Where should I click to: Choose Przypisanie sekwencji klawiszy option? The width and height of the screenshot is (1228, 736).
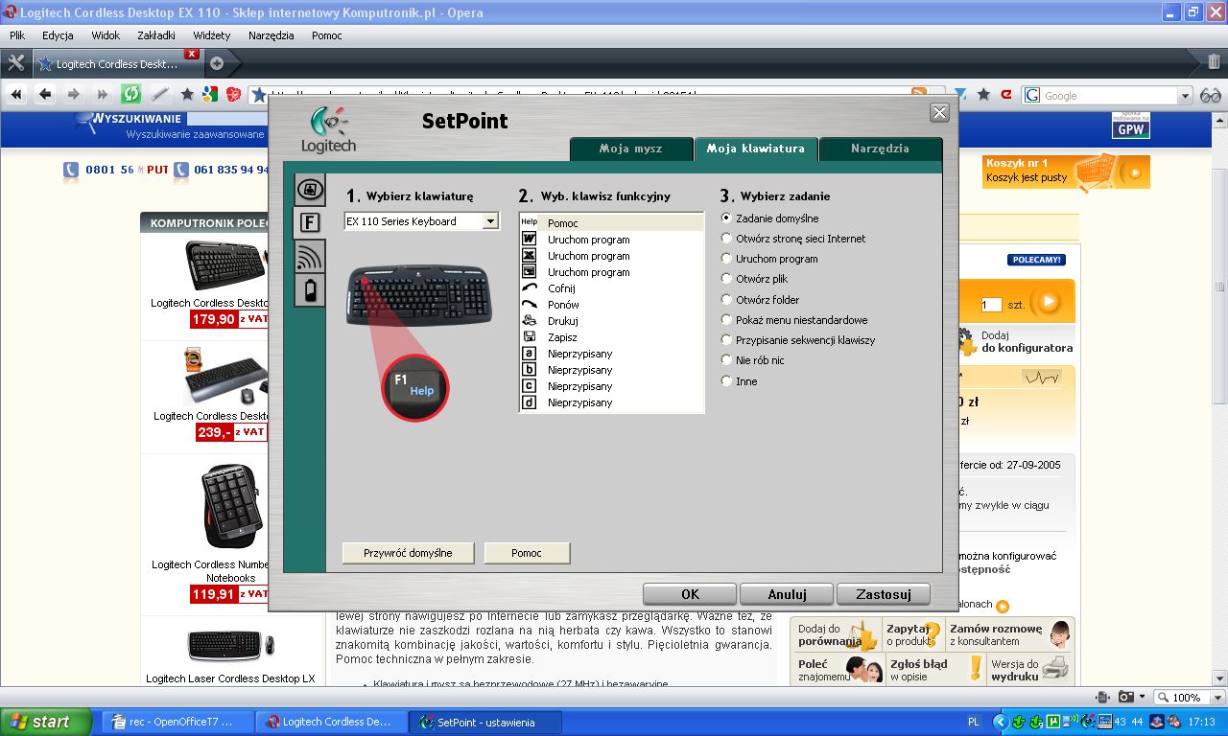(726, 340)
